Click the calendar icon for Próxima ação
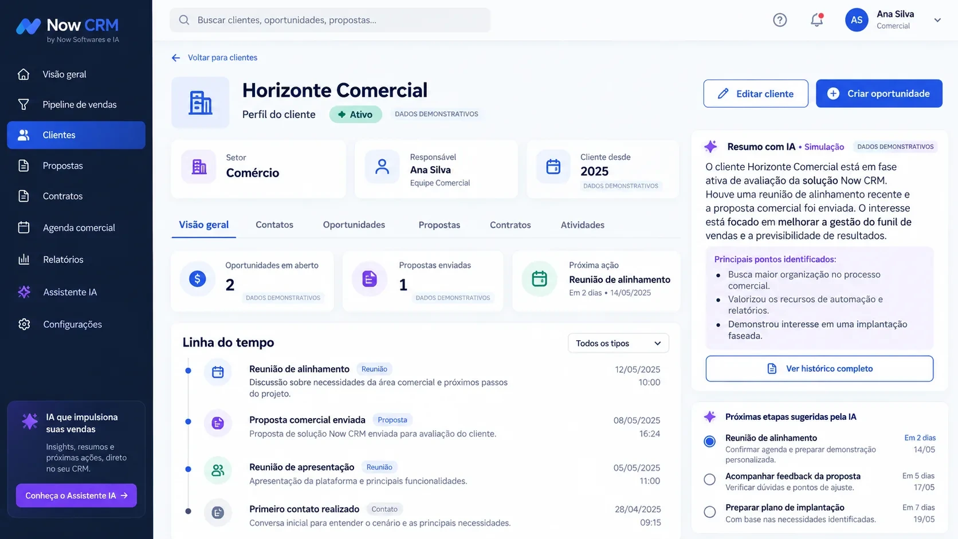958x539 pixels. tap(540, 279)
